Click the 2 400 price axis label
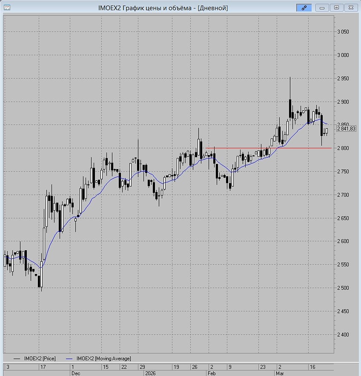Viewport: 361px width, 376px height. tap(343, 334)
